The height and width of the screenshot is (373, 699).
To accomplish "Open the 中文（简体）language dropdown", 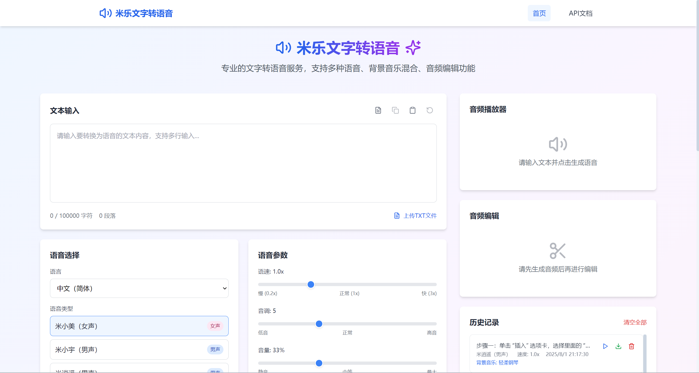I will pyautogui.click(x=139, y=288).
